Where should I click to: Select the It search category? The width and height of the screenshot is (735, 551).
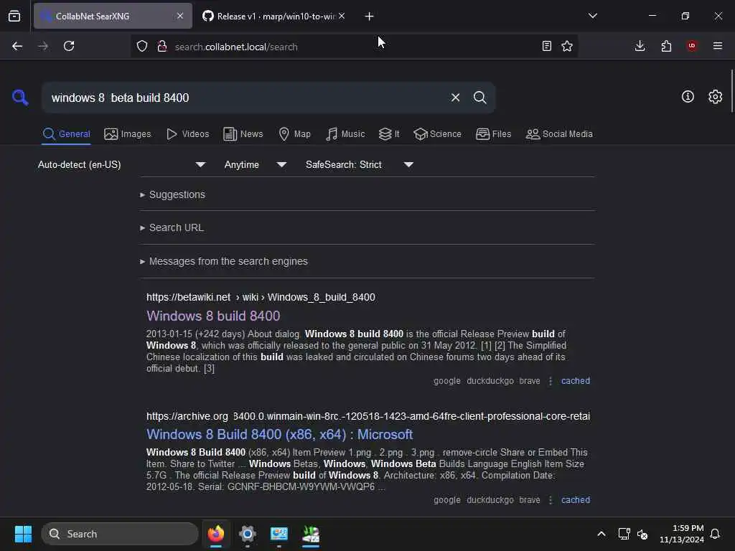[389, 134]
